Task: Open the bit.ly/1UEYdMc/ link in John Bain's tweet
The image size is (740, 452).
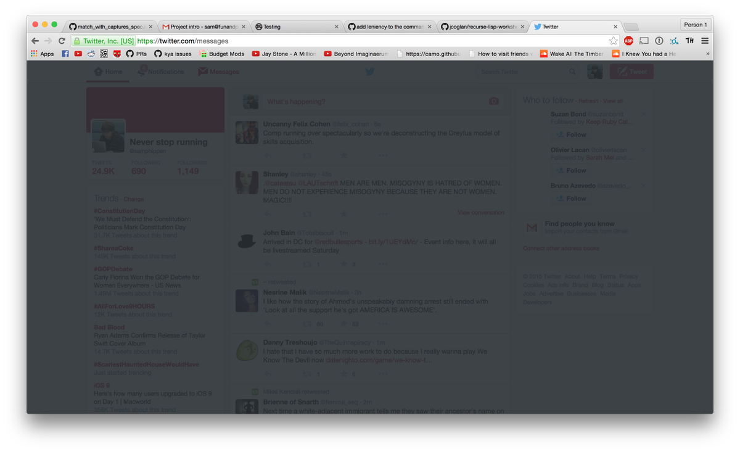Action: point(392,242)
